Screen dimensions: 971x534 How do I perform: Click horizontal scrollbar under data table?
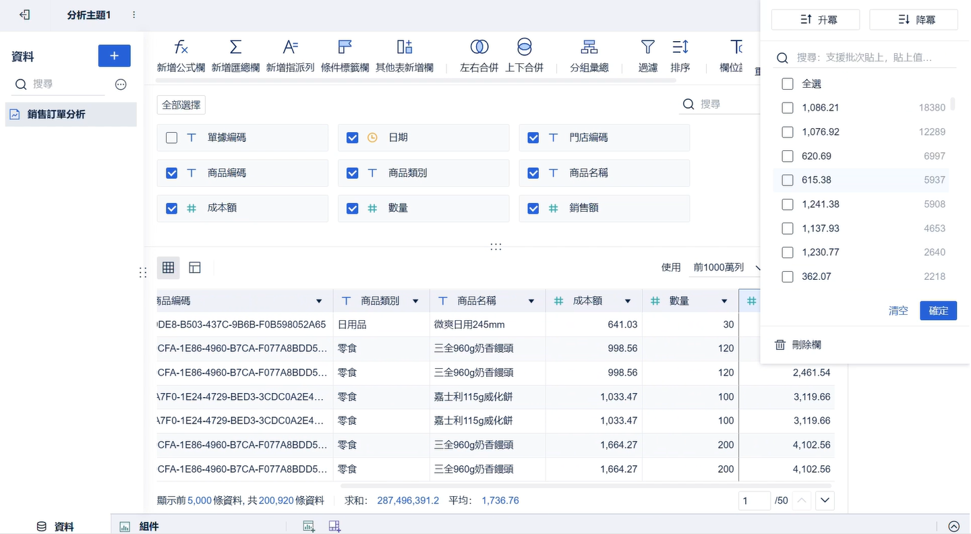click(586, 485)
